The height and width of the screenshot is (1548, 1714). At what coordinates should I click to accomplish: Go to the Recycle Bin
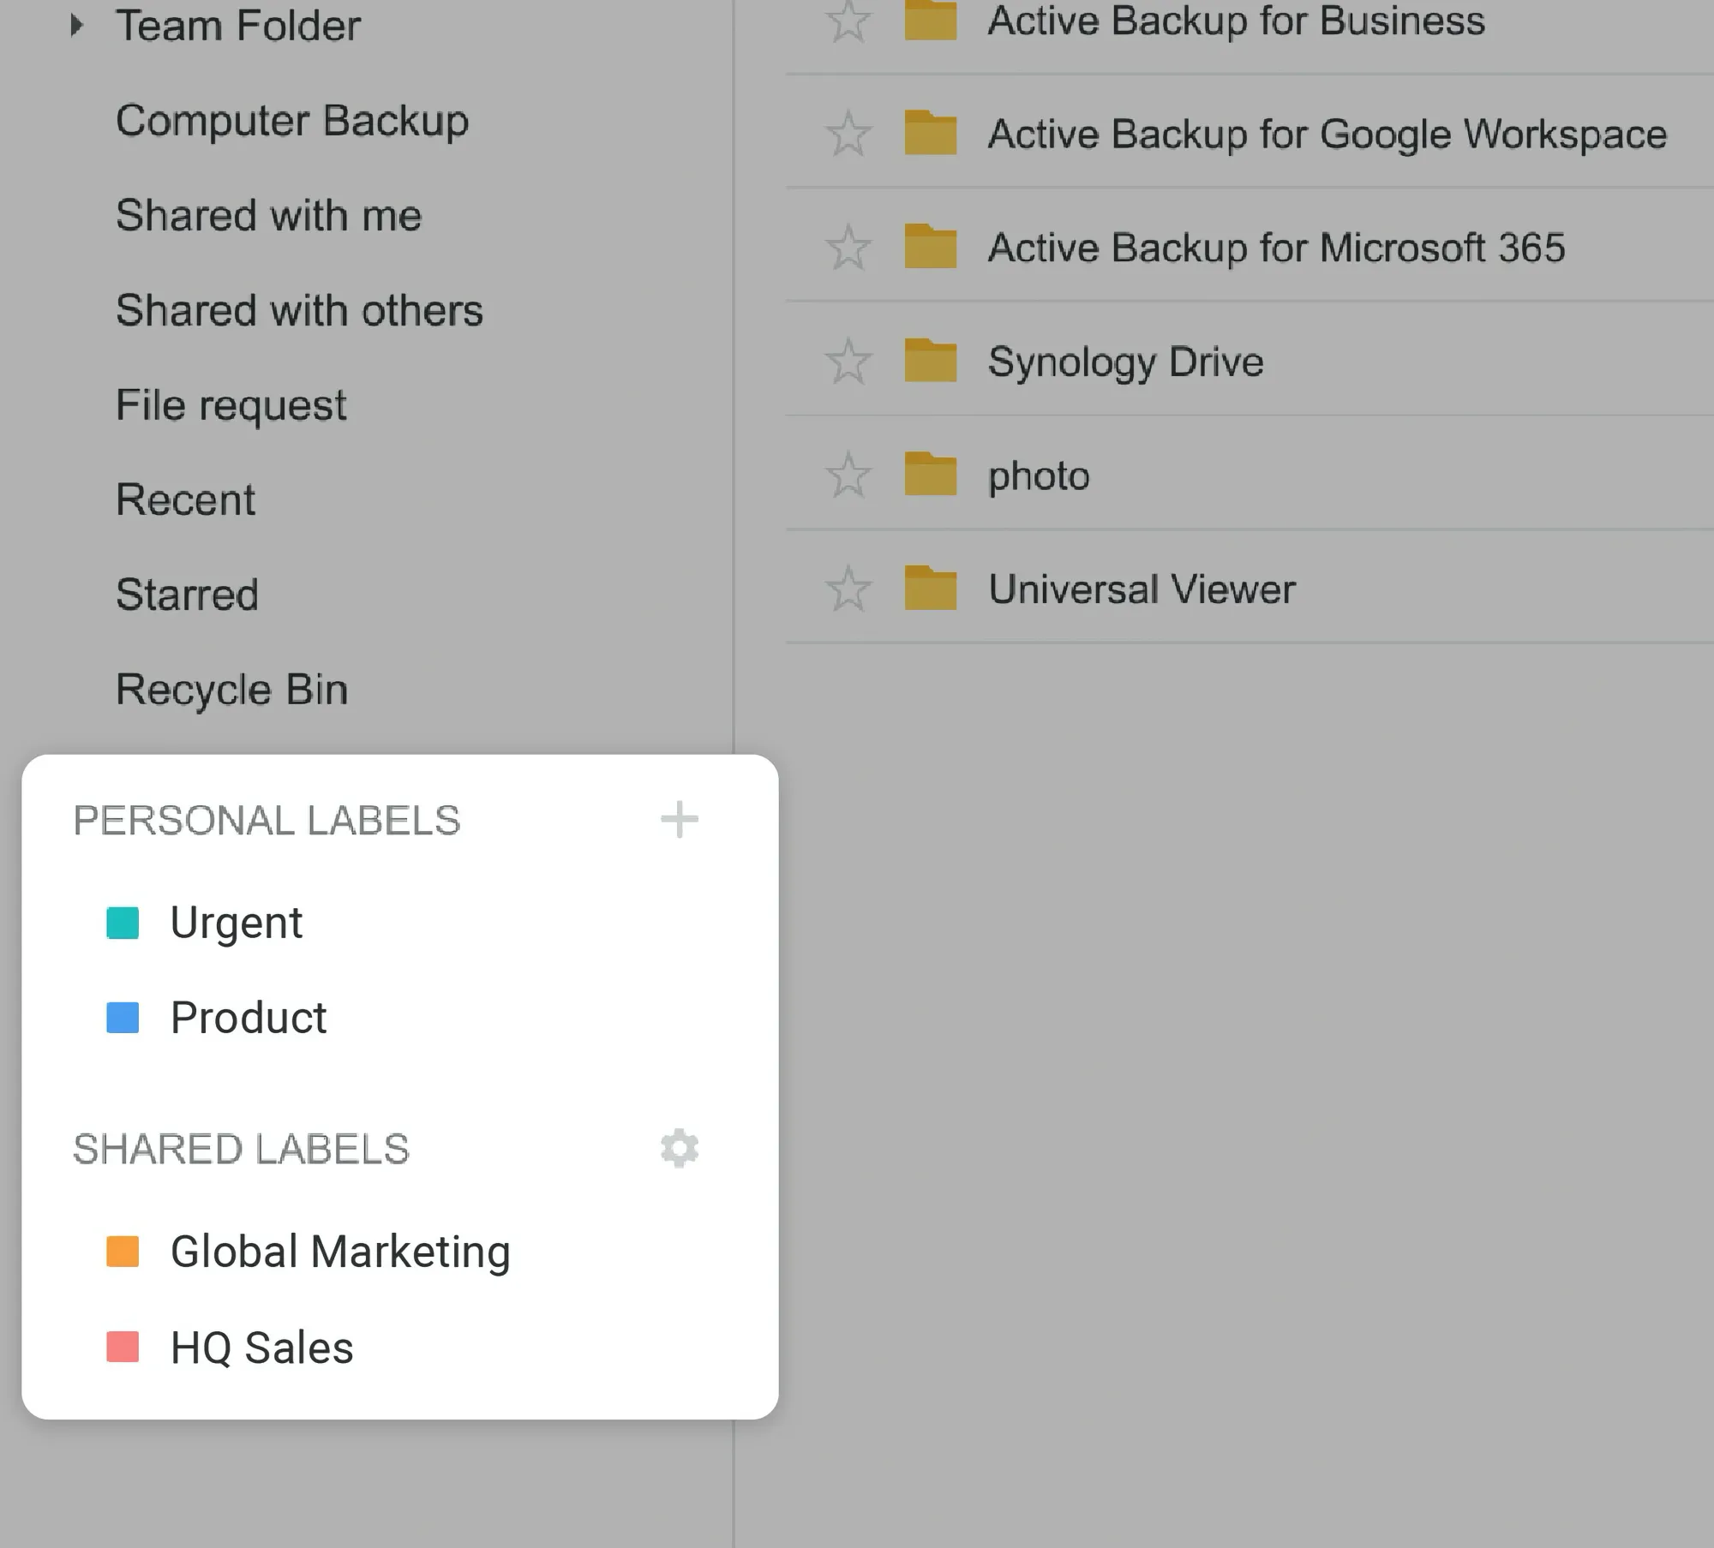(x=231, y=689)
